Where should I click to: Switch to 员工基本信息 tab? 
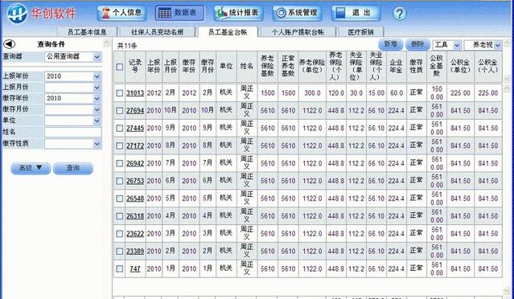[x=87, y=32]
